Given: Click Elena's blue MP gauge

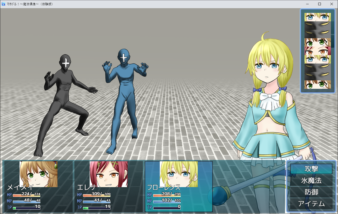Looking at the screenshot, I should point(97,202).
